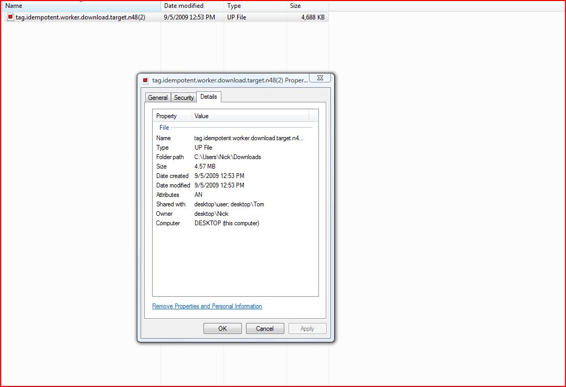Open Remove Properties and Personal Information
The image size is (566, 387).
coord(207,306)
